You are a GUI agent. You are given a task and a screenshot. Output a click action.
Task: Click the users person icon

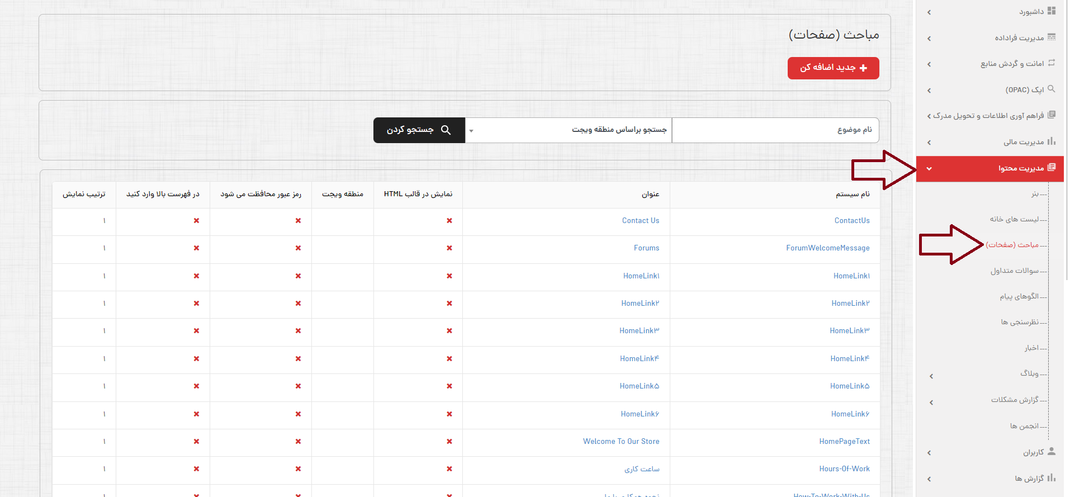pos(1052,452)
